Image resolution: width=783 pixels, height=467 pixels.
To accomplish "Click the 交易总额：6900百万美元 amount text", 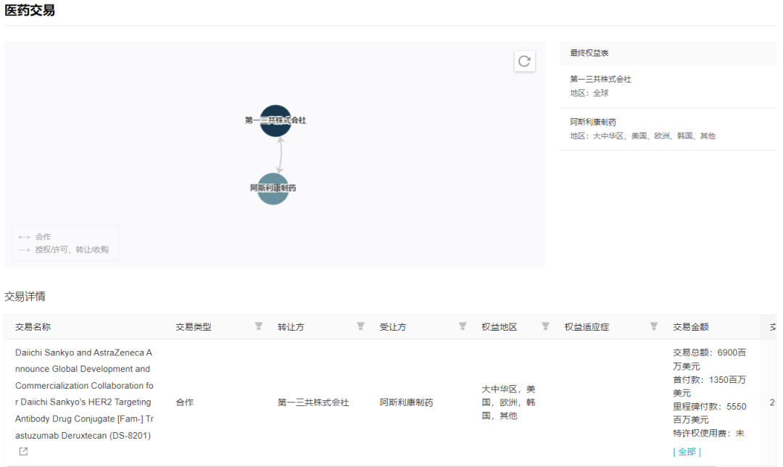I will click(x=710, y=359).
